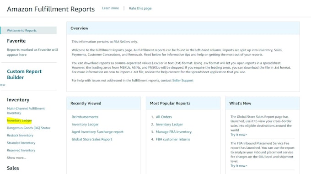Open Reserved Inventory report
The width and height of the screenshot is (311, 174).
(x=21, y=150)
